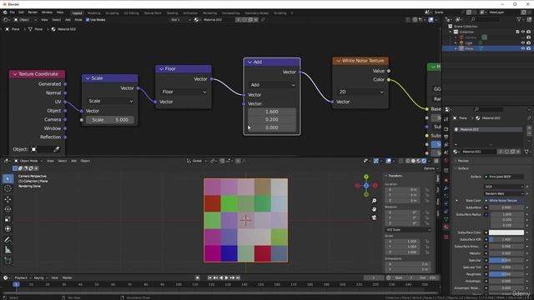Select the Scale tool in viewport toolbar
Image resolution: width=534 pixels, height=300 pixels.
(x=8, y=219)
